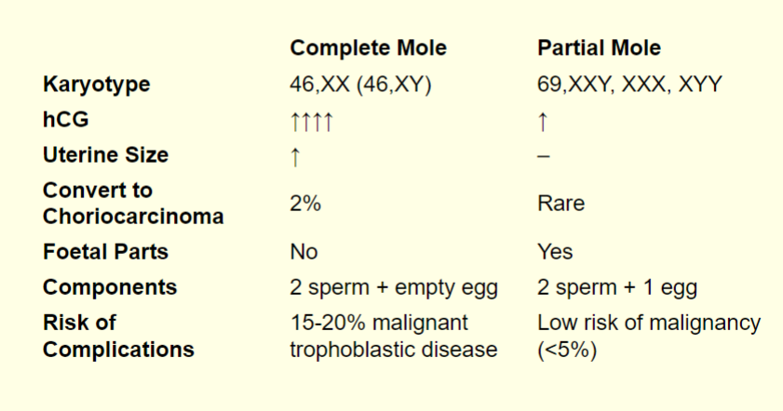Viewport: 783px width, 411px height.
Task: Click the "Rare" text under Partial Mole
Action: click(x=560, y=204)
